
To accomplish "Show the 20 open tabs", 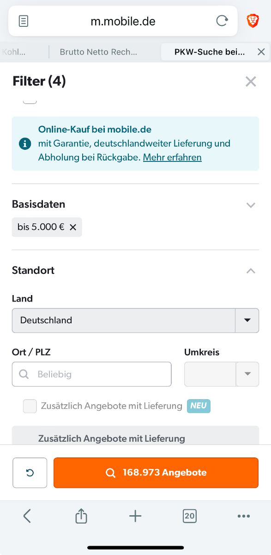I will 190,516.
